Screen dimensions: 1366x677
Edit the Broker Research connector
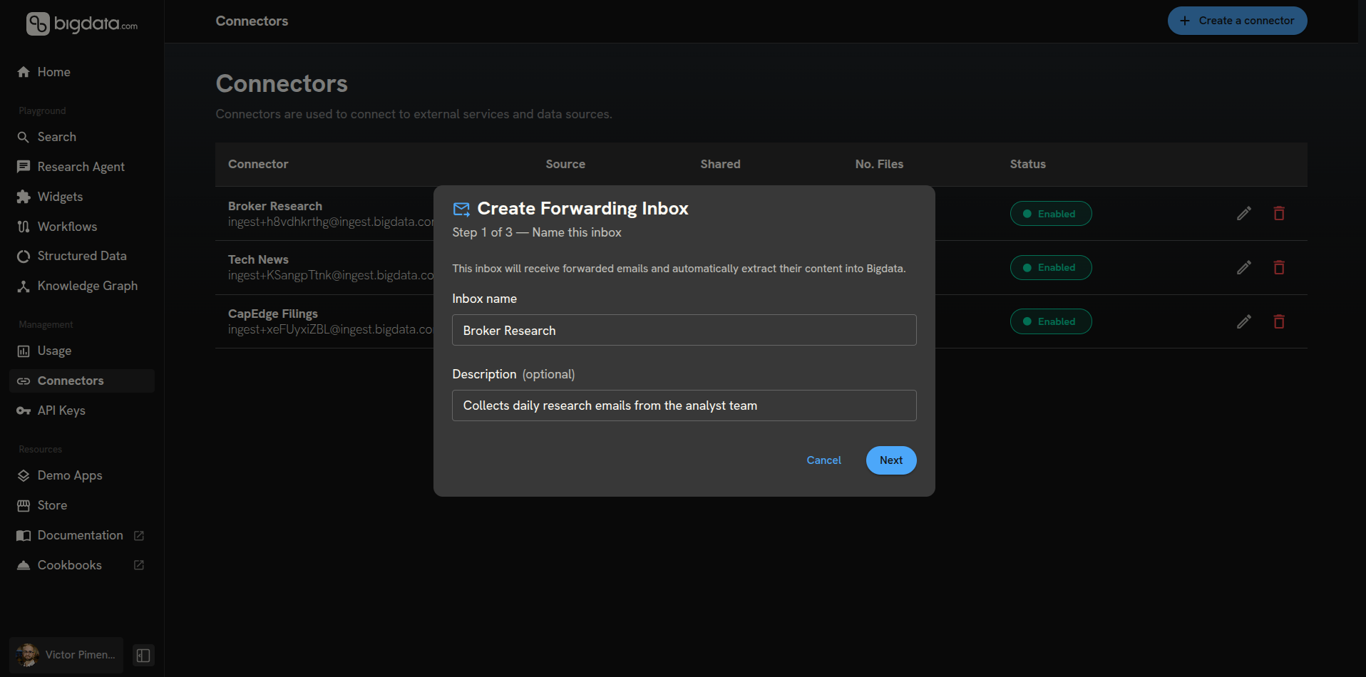point(1244,214)
